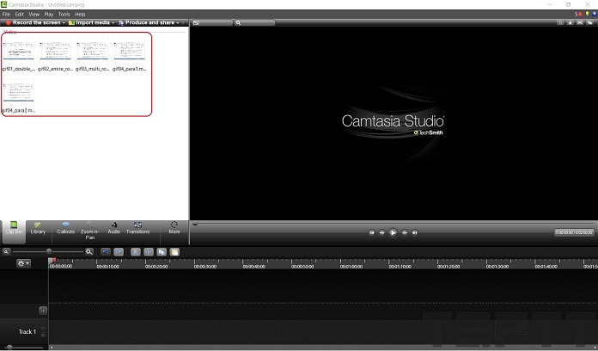
Task: Redo the last timeline action
Action: click(x=119, y=252)
